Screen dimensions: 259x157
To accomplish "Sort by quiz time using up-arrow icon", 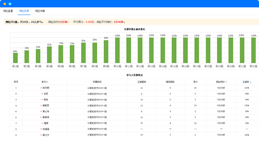I will tap(226, 82).
